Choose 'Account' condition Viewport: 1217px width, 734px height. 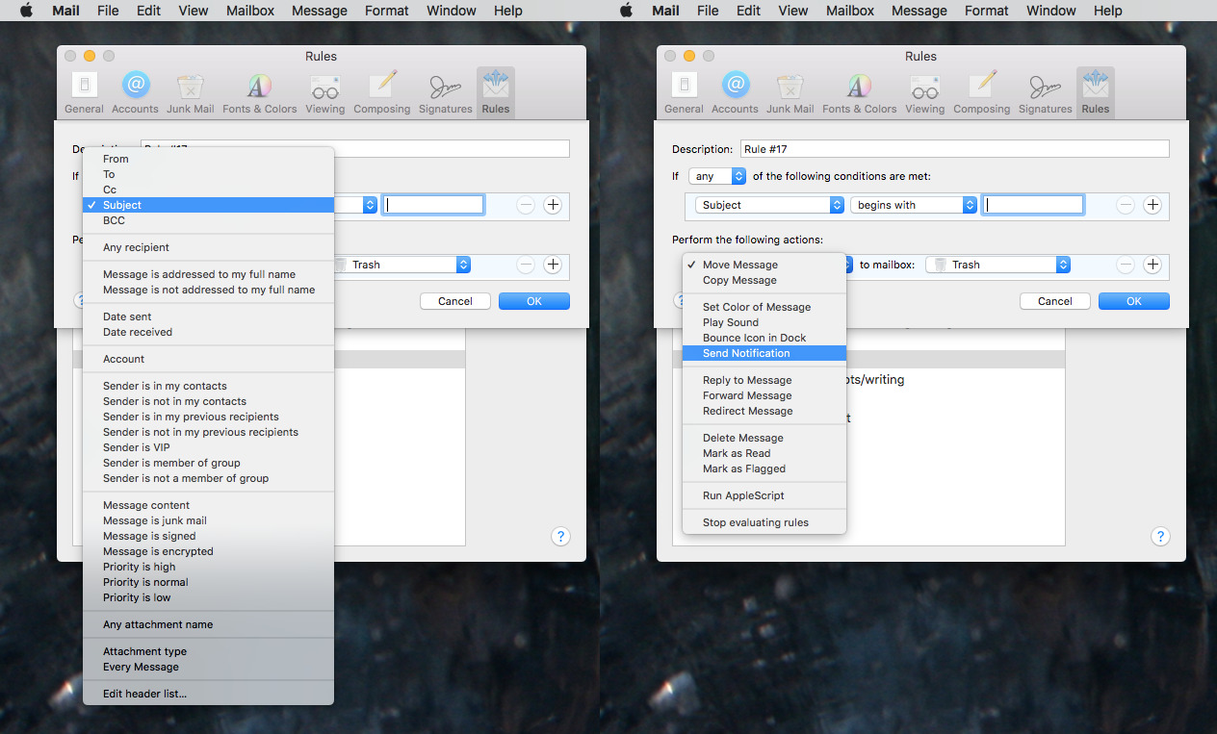208,359
